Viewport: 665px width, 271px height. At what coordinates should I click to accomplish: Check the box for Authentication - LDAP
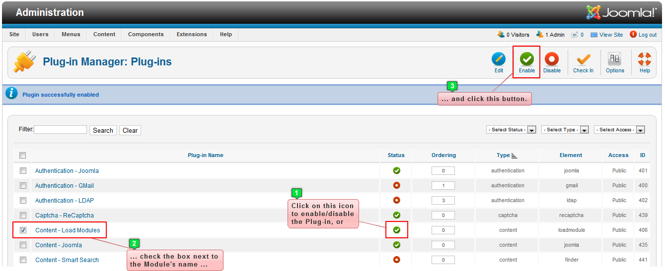point(23,200)
